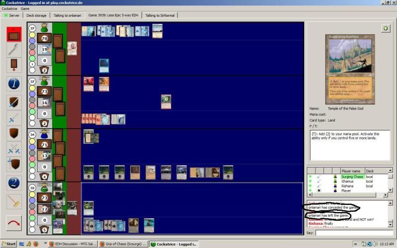
Task: Click the eye spectator icon in Player row
Action: click(x=319, y=190)
